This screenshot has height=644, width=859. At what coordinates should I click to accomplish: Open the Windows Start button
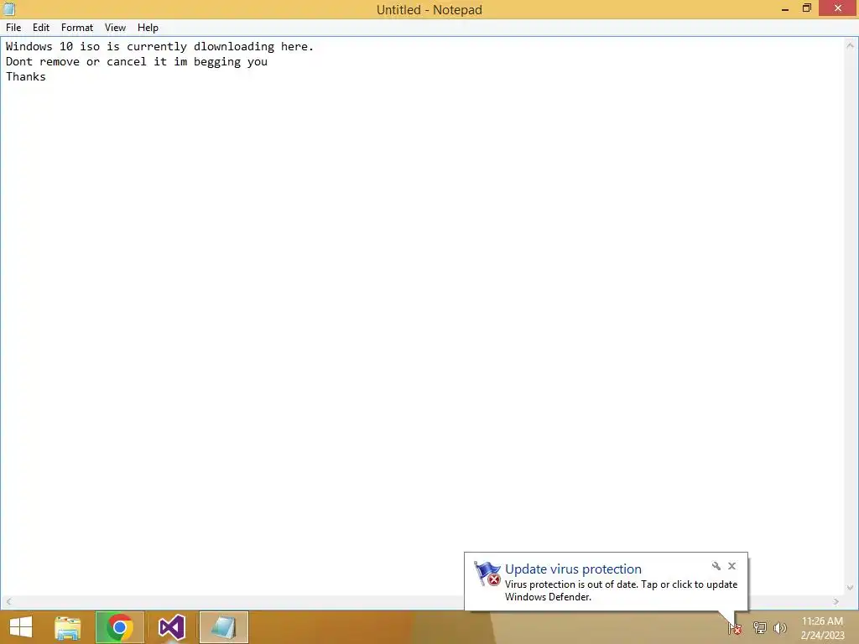click(21, 627)
